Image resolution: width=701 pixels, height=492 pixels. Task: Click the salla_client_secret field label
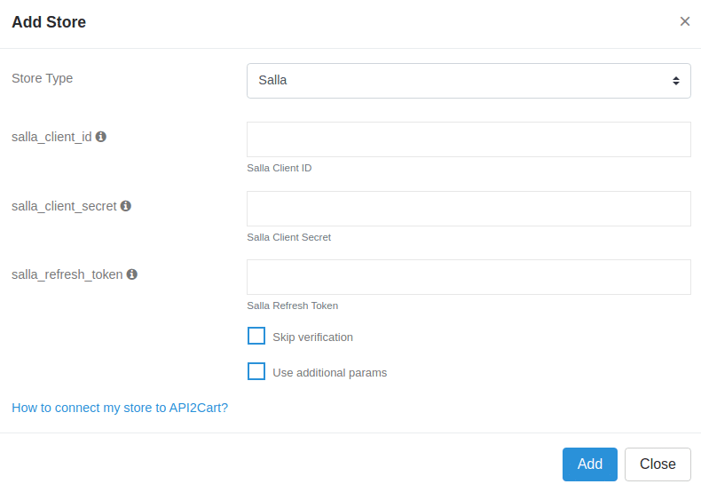pyautogui.click(x=64, y=206)
